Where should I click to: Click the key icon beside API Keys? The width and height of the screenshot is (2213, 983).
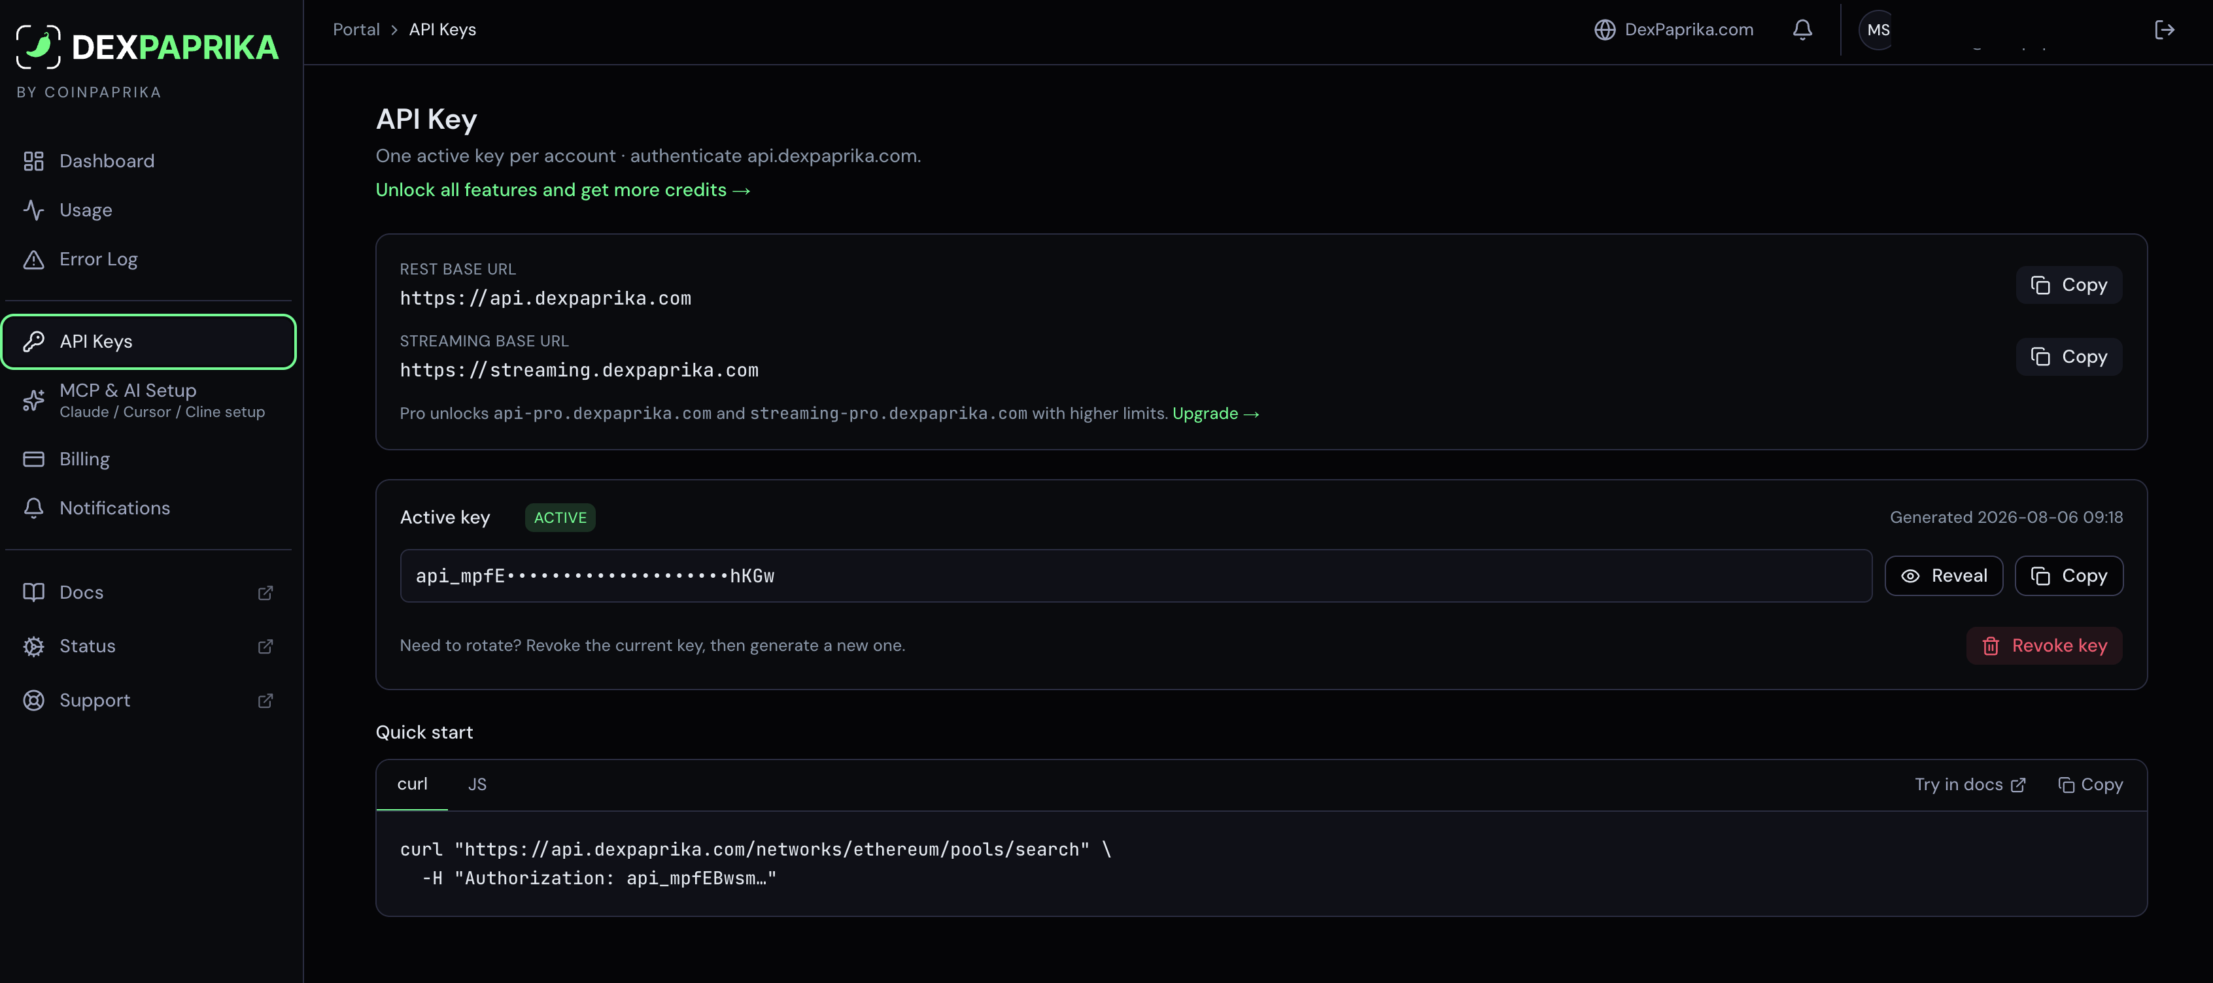pyautogui.click(x=33, y=342)
